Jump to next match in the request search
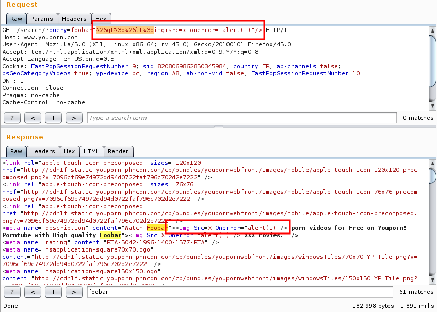This screenshot has width=437, height=312. pyautogui.click(x=74, y=118)
